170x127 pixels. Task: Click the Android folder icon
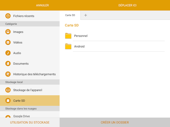pyautogui.click(x=68, y=46)
